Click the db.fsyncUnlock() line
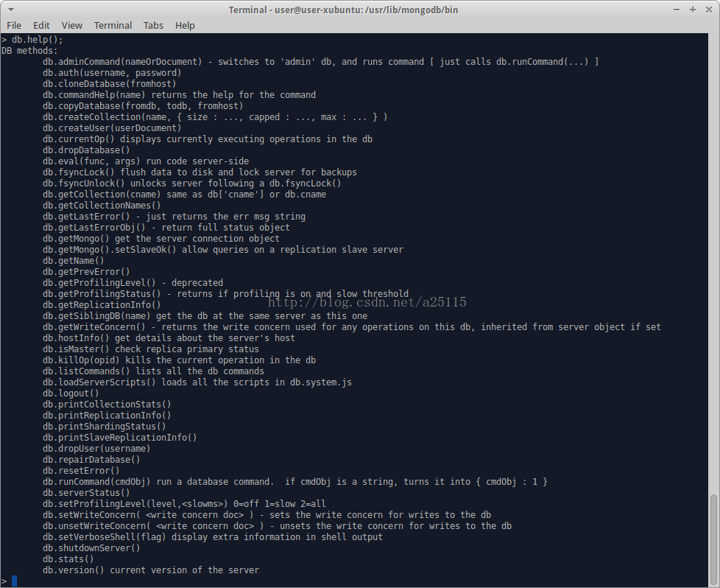 [x=192, y=183]
